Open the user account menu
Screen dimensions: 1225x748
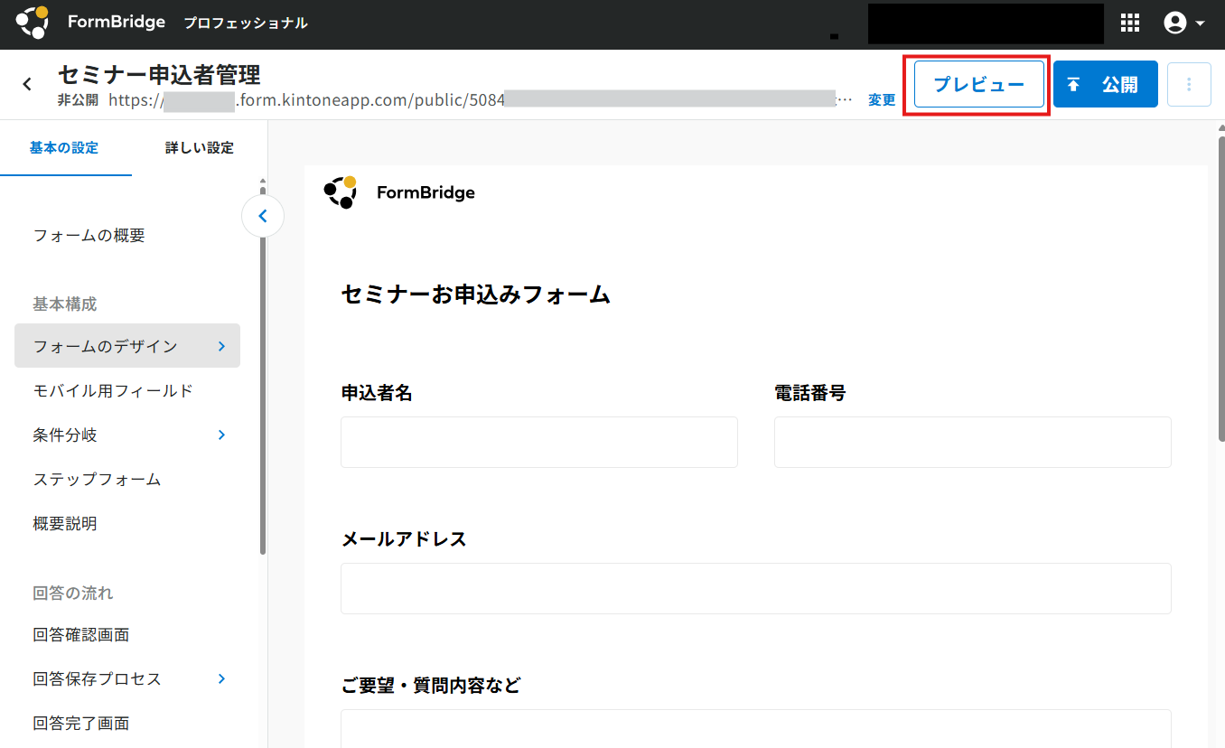[1184, 23]
